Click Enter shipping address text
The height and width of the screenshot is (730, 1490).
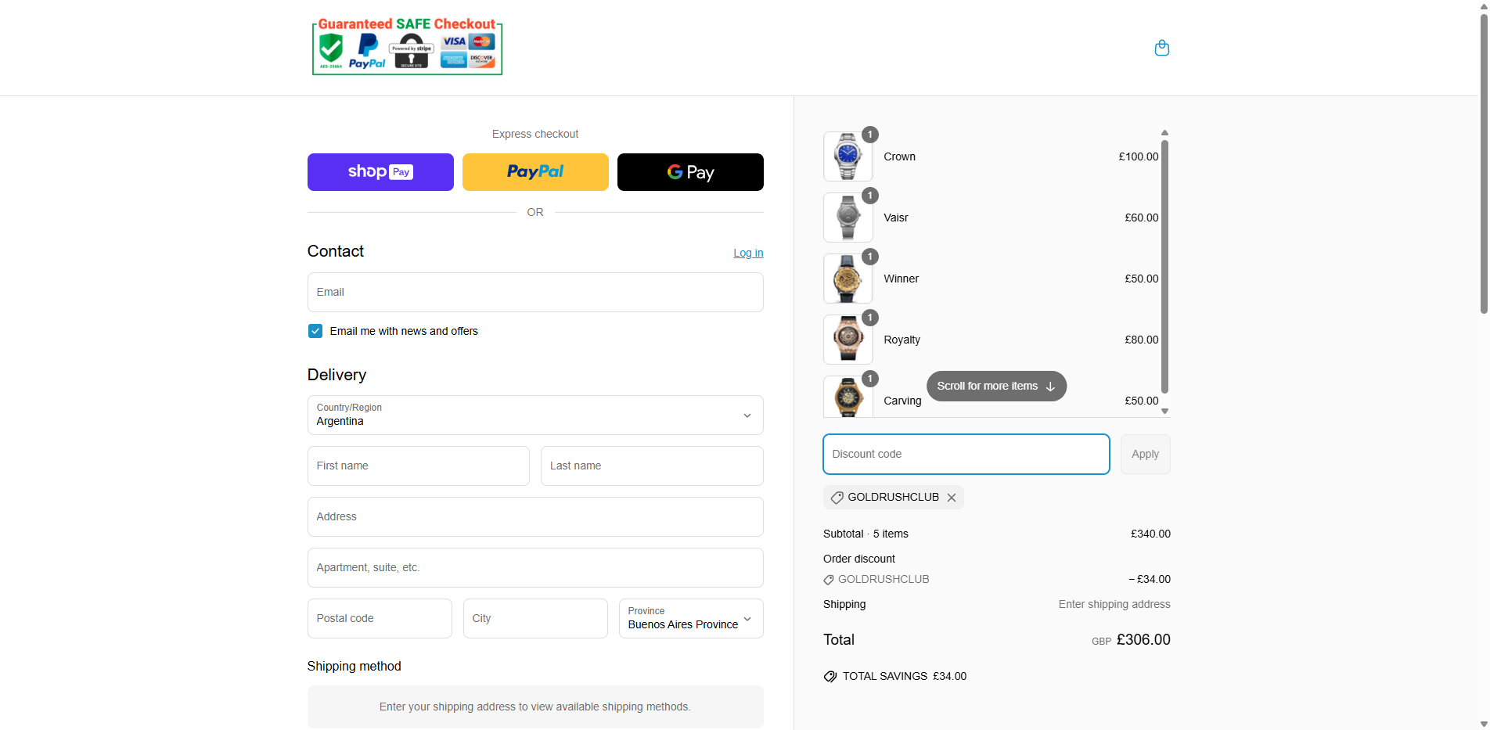(1114, 604)
